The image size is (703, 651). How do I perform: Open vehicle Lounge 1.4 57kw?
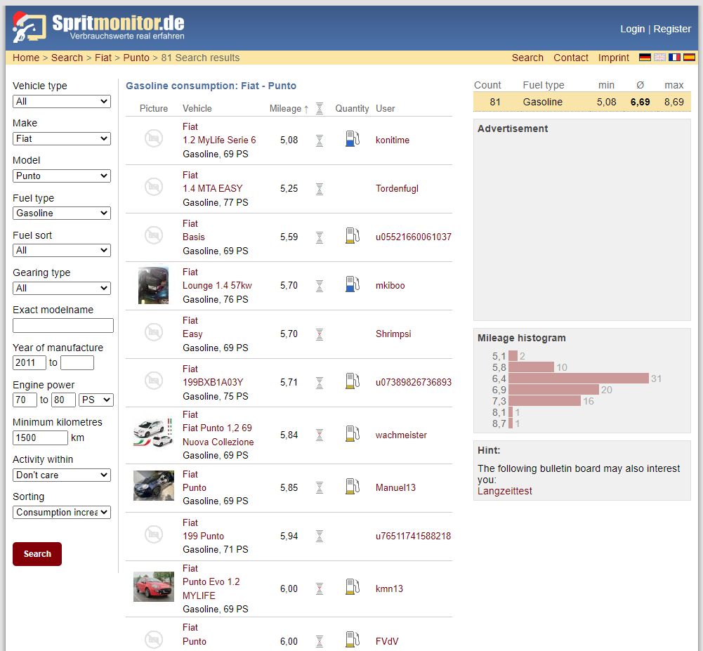click(217, 285)
